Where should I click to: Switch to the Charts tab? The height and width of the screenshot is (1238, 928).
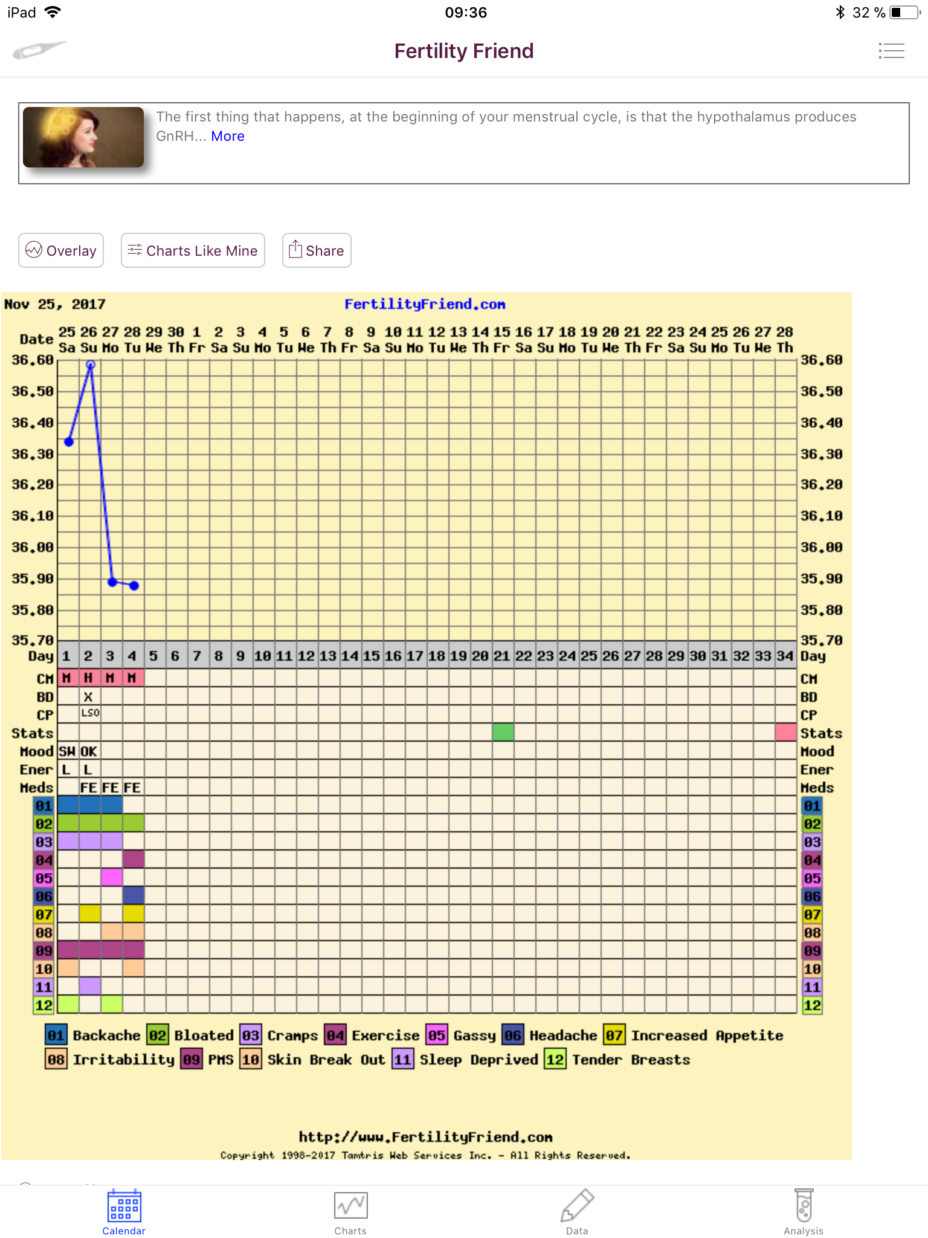coord(350,1212)
